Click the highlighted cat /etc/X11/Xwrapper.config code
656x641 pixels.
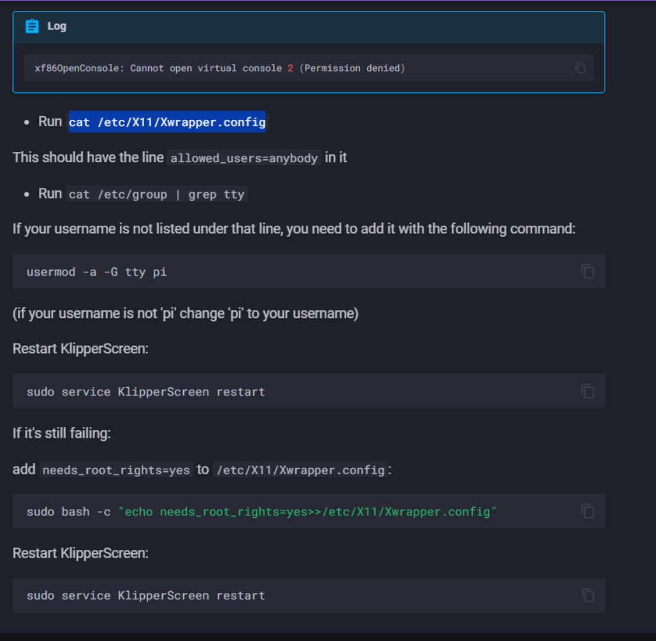pyautogui.click(x=167, y=122)
